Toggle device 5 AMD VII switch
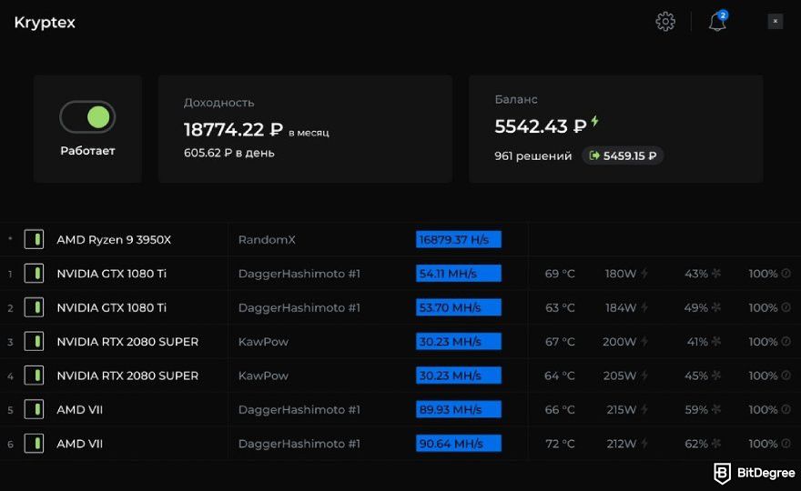 34,409
